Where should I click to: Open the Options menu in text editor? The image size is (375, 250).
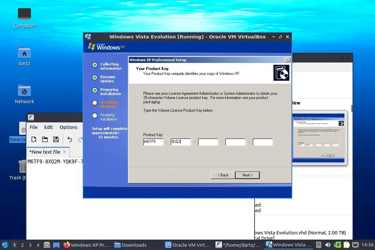pos(68,127)
